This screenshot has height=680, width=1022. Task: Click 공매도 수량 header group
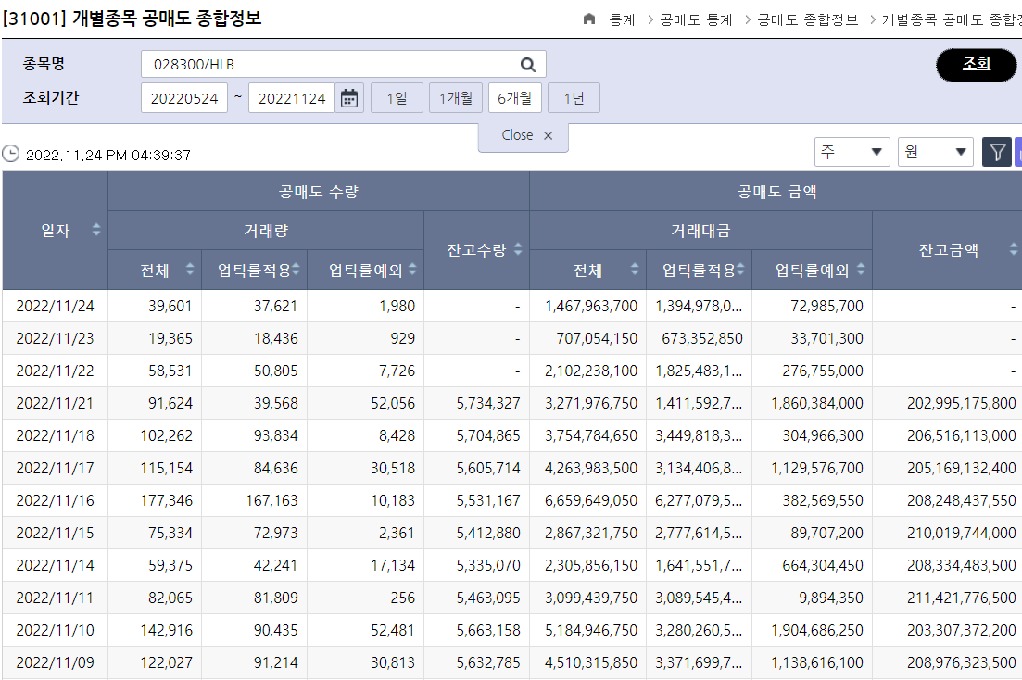[319, 192]
